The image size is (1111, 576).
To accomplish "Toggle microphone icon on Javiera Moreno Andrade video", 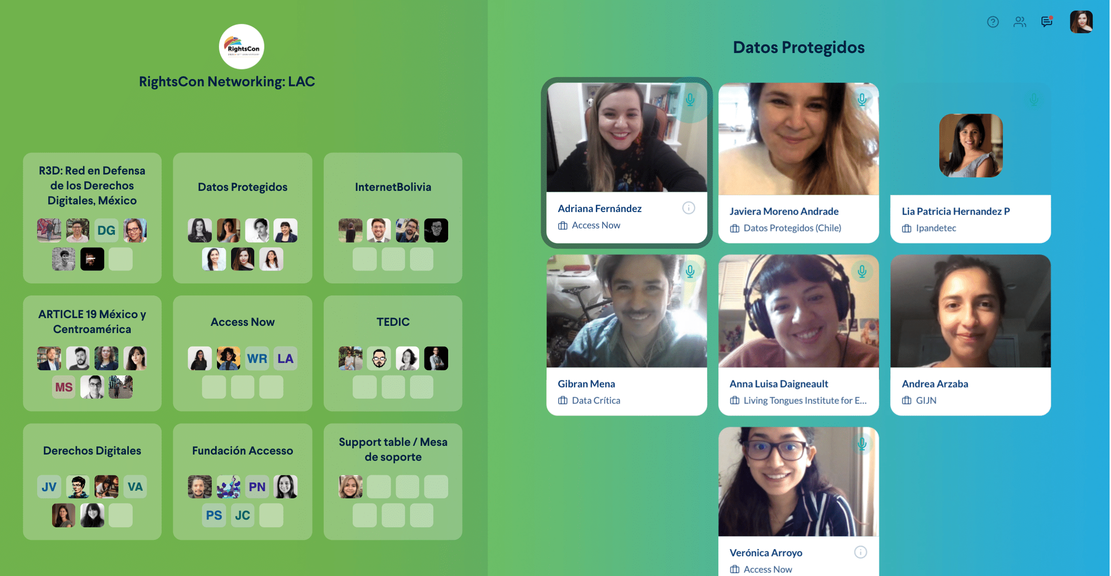I will [862, 100].
